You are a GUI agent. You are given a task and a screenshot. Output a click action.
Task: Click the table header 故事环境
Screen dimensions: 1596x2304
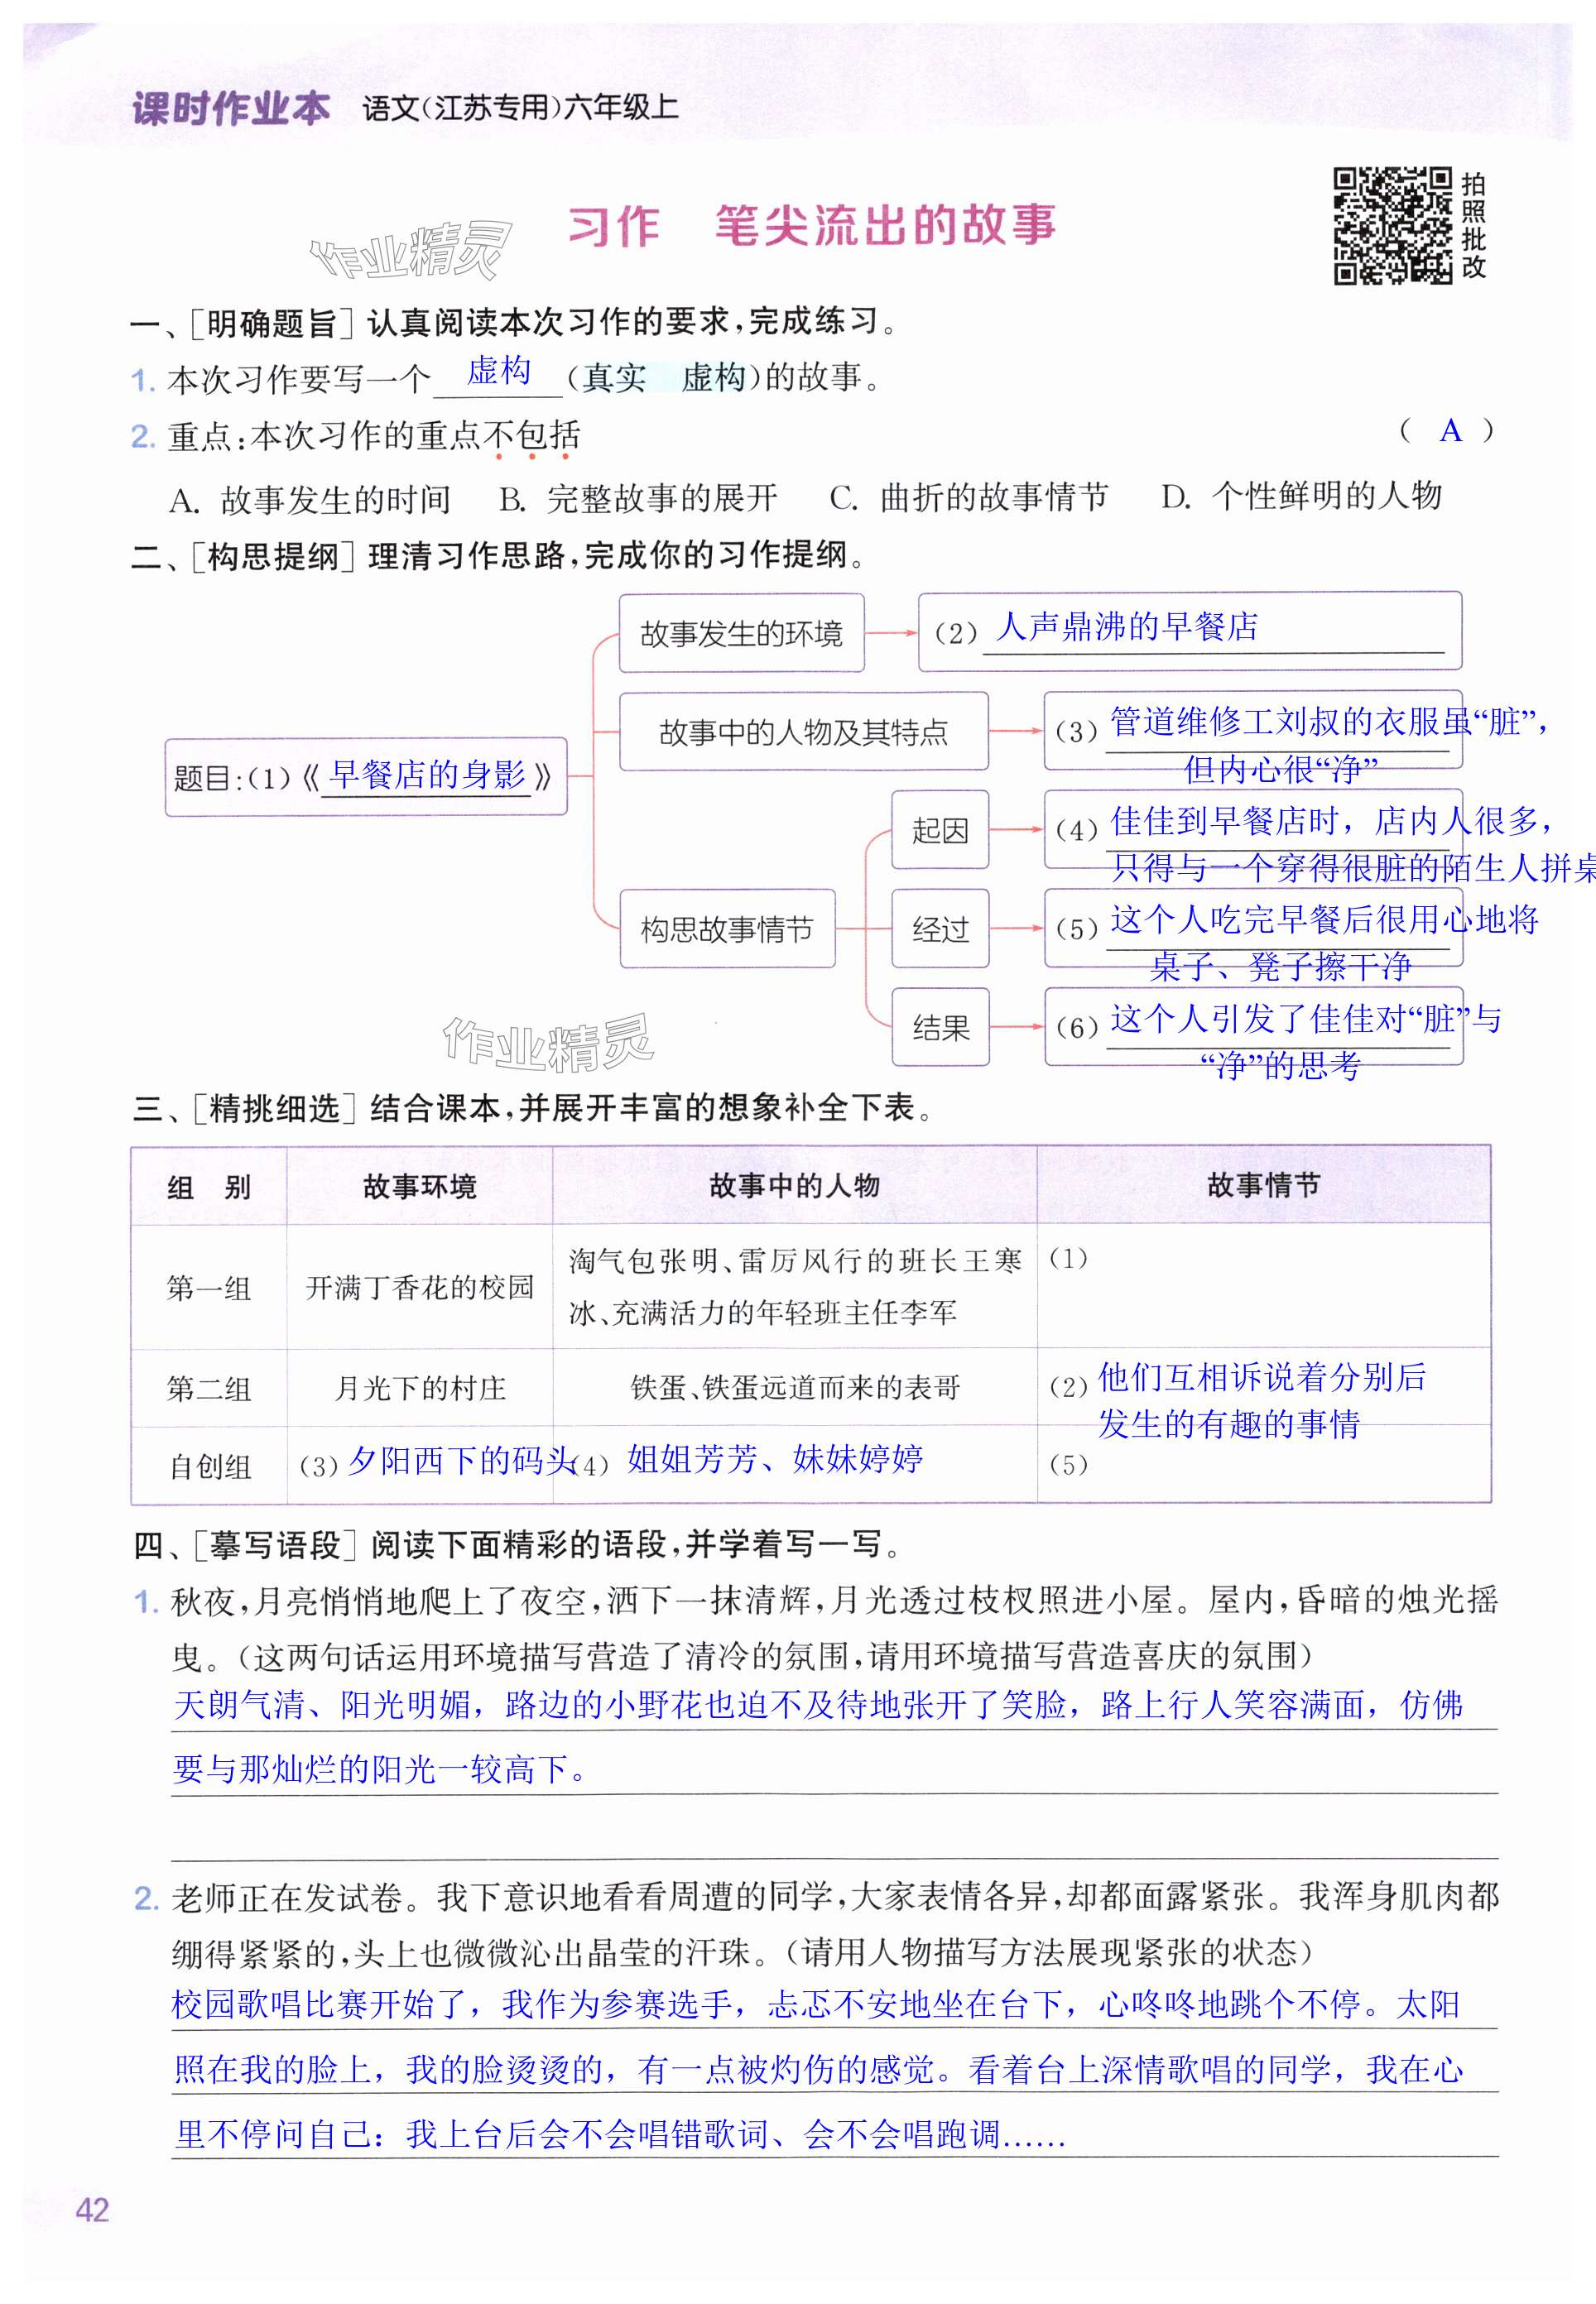coord(419,1185)
